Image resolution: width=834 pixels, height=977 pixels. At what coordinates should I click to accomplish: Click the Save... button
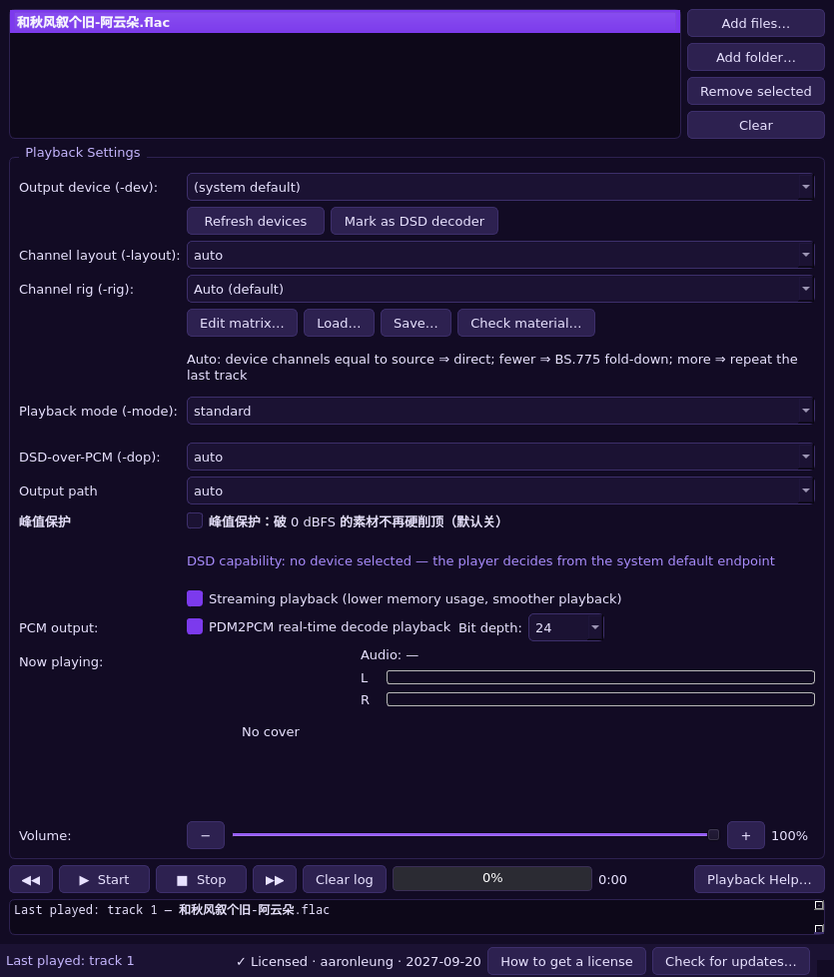[416, 323]
